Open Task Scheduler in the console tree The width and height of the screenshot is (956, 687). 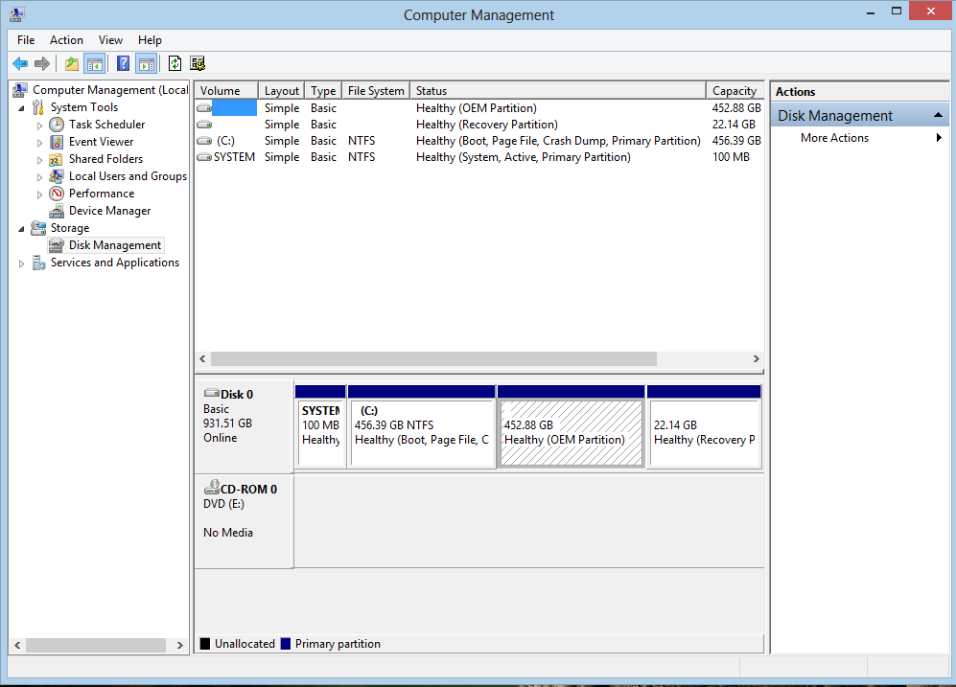106,125
